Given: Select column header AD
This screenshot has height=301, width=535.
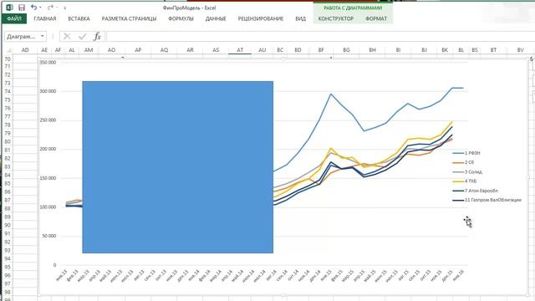Looking at the screenshot, I should (x=25, y=50).
